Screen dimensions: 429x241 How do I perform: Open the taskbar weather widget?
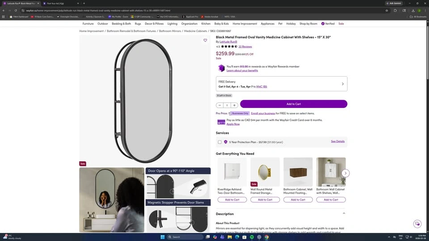point(13,237)
